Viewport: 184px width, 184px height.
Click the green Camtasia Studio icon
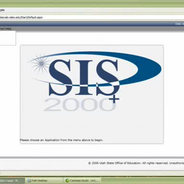click(67, 181)
